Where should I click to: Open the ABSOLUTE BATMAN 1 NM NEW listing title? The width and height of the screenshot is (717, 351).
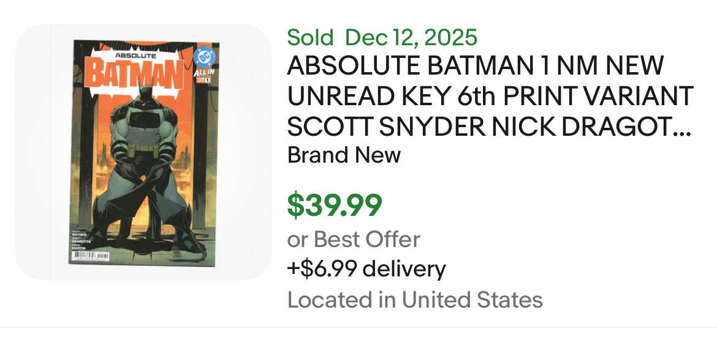[x=476, y=66]
